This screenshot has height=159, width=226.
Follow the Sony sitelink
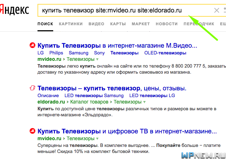click(x=99, y=53)
